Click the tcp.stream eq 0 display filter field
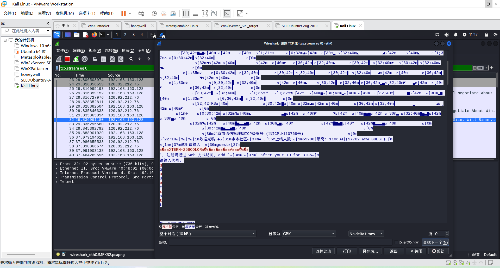This screenshot has width=500, height=268. pos(106,68)
